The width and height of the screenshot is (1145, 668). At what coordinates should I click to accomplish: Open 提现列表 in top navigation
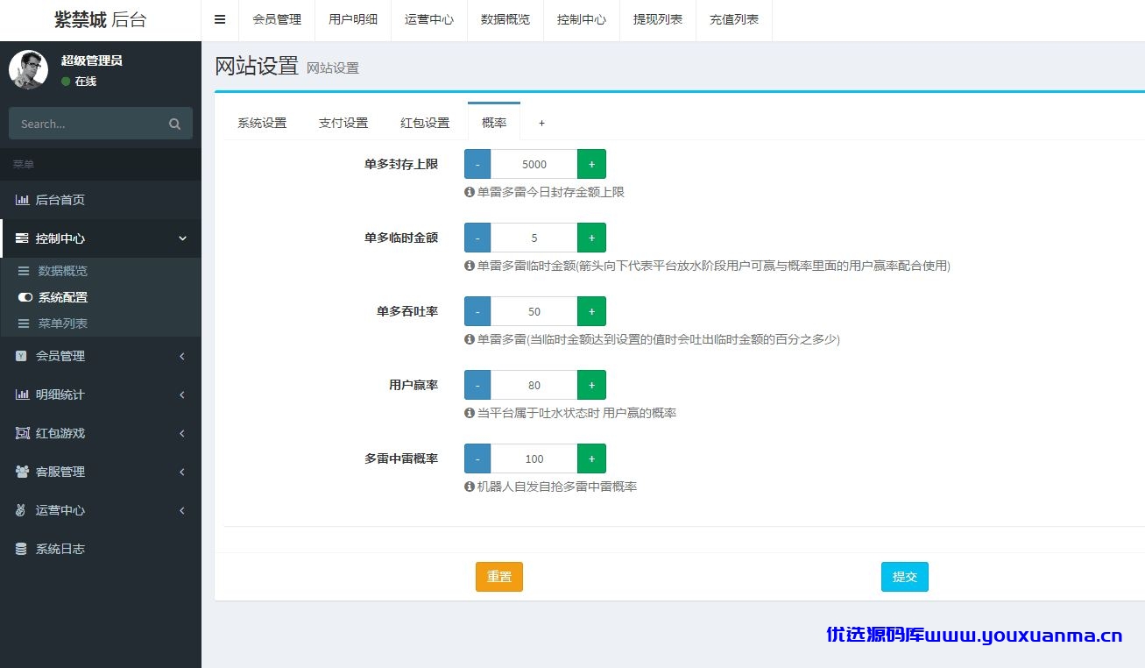click(x=658, y=19)
